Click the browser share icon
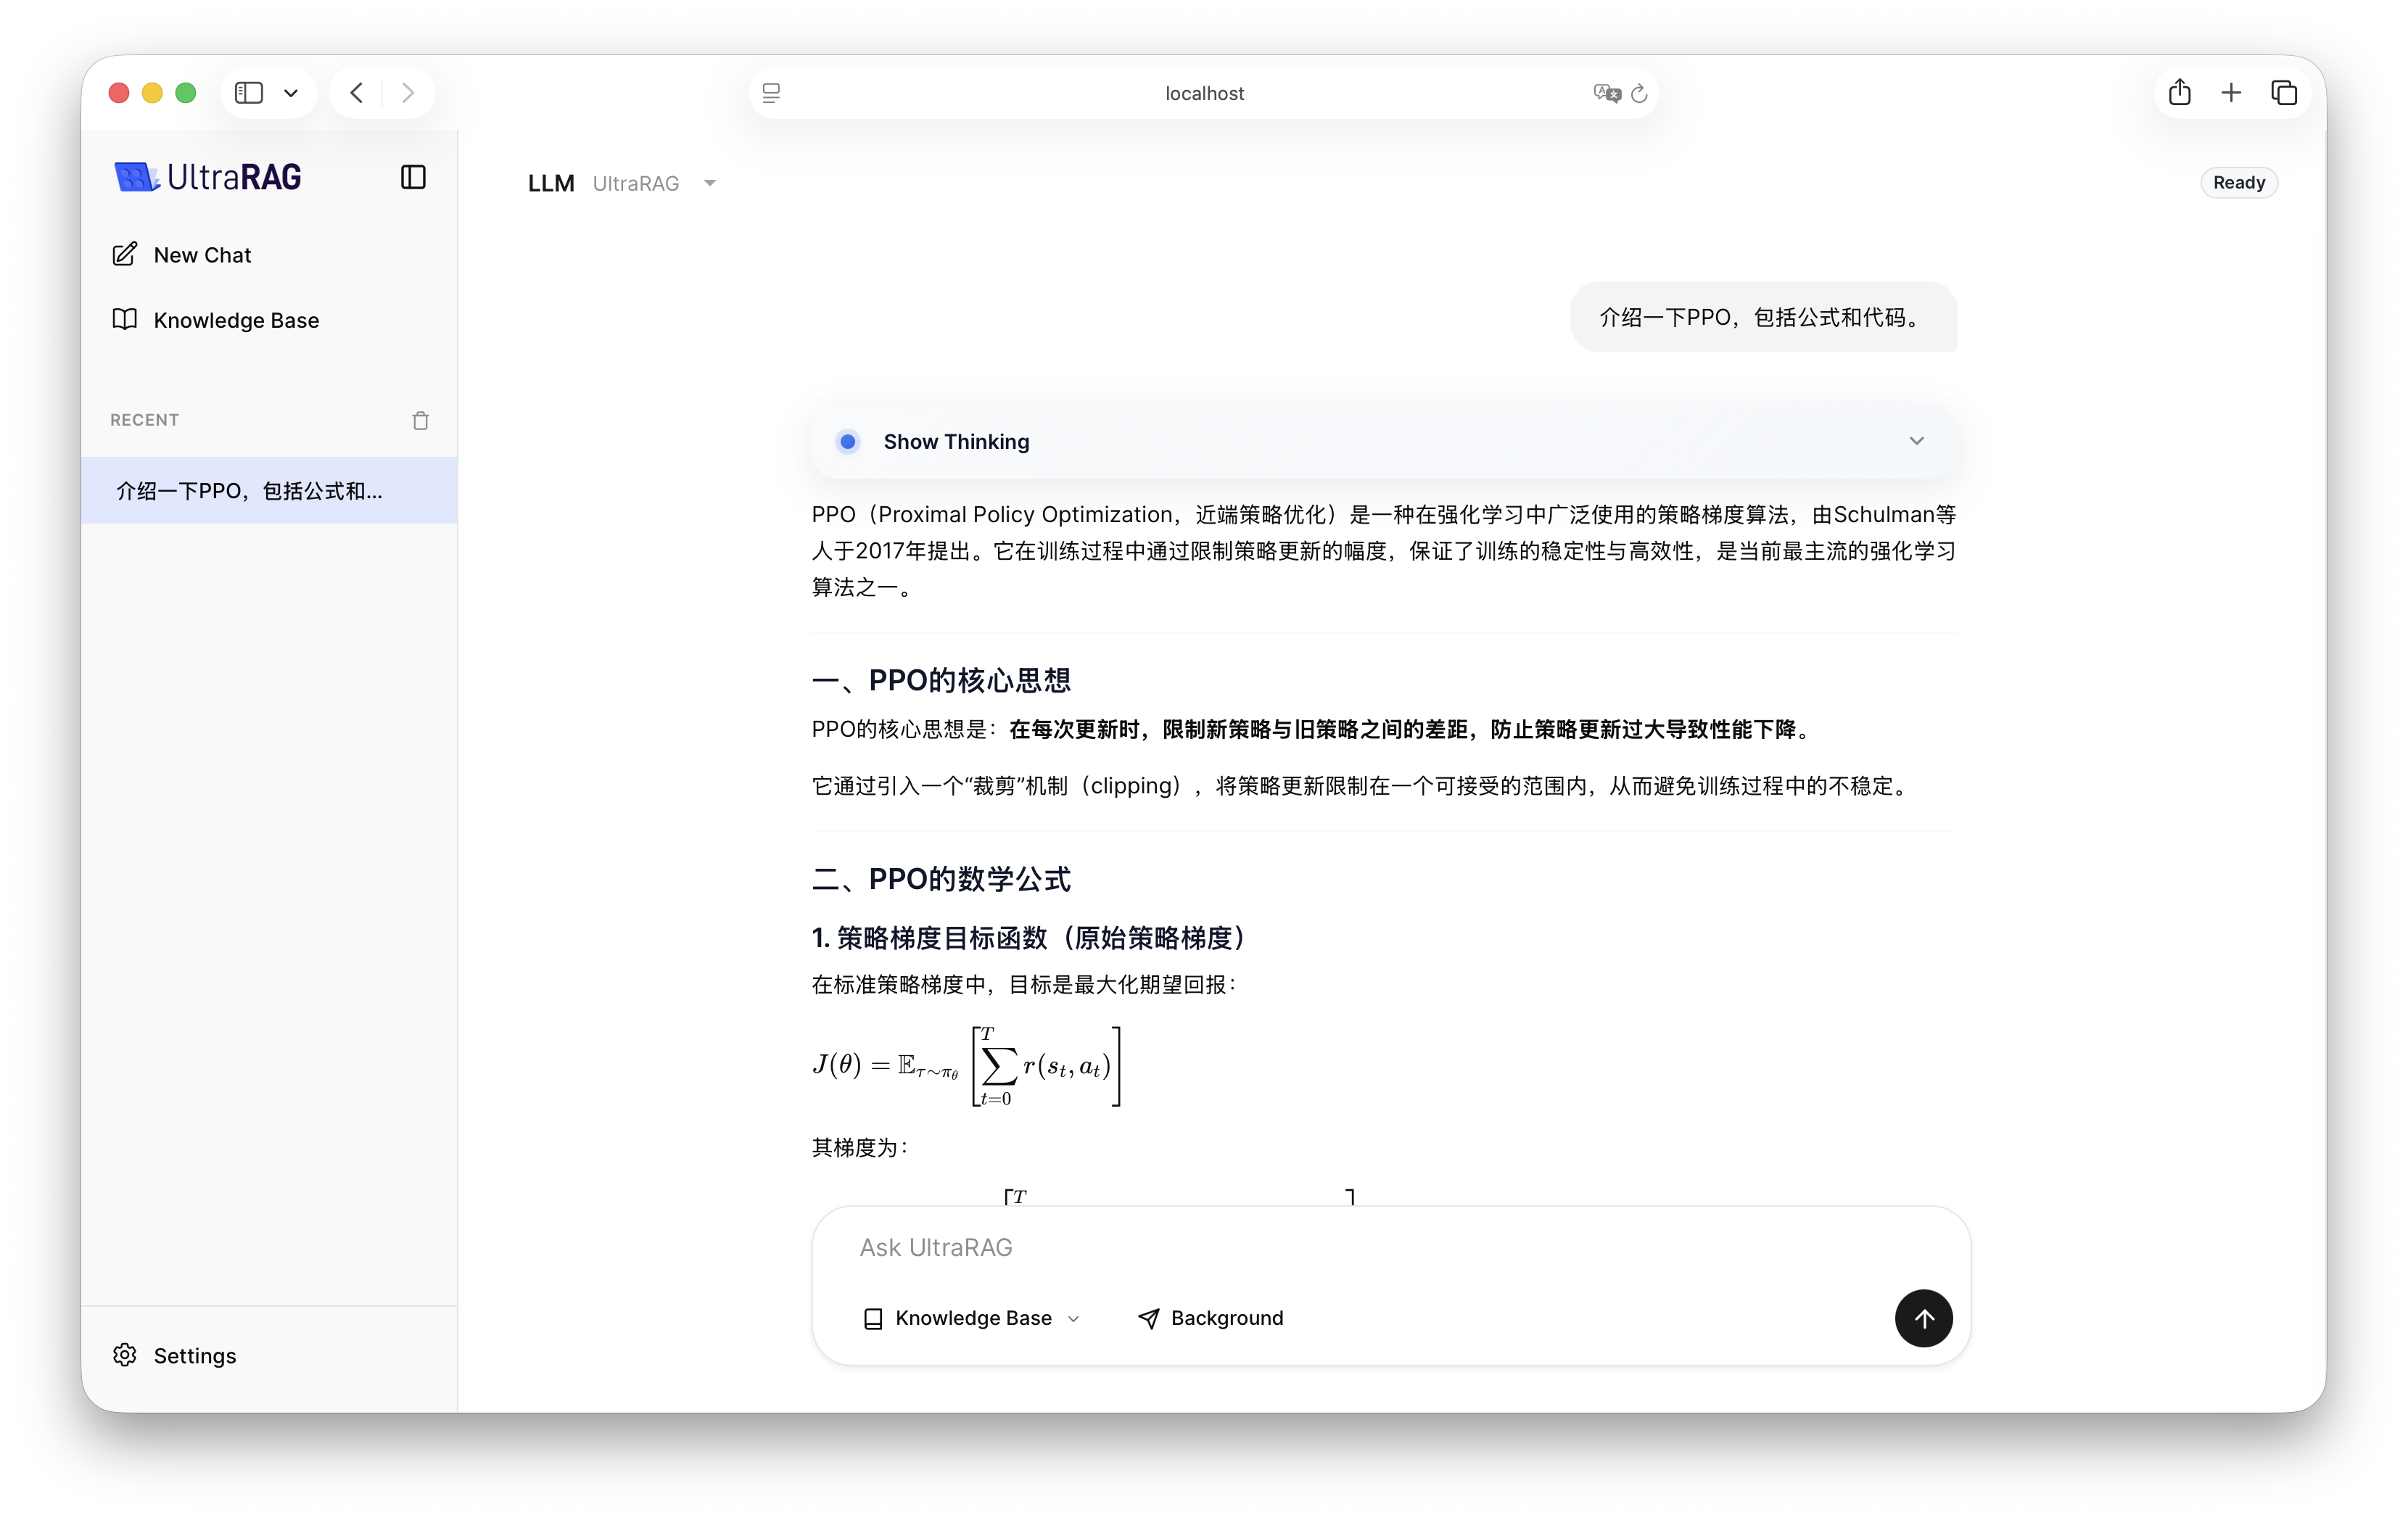 click(2179, 93)
